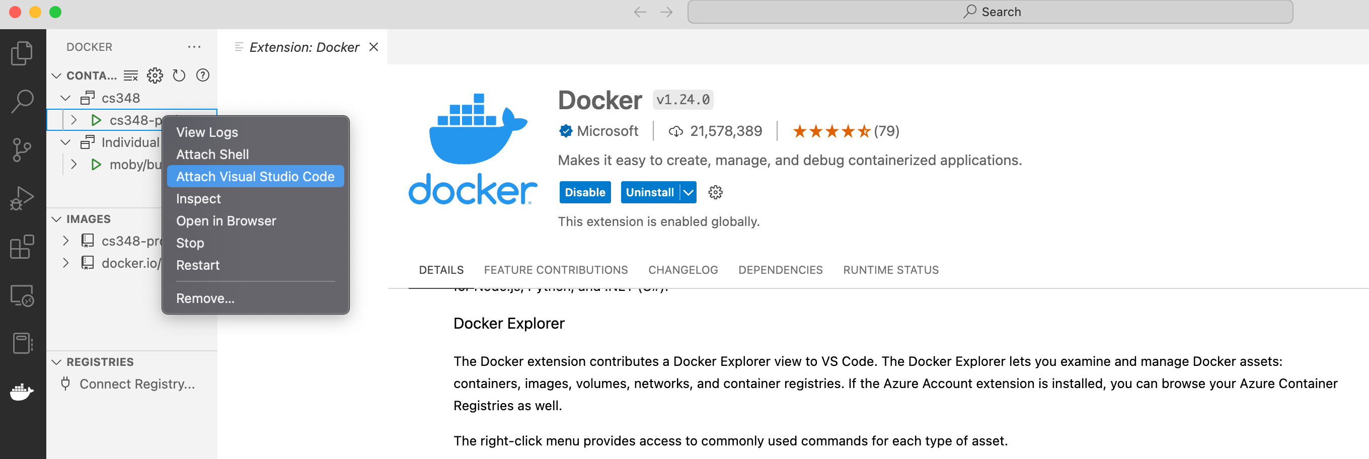
Task: Click the Disable extension button
Action: pos(584,192)
